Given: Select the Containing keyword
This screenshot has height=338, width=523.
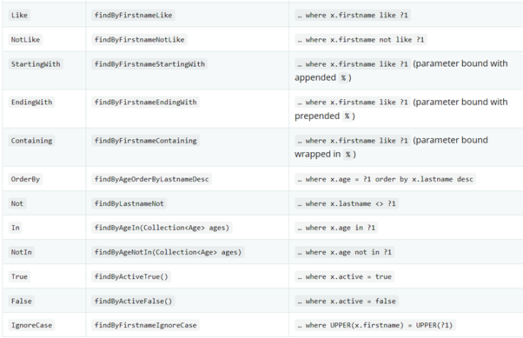Looking at the screenshot, I should click(31, 141).
